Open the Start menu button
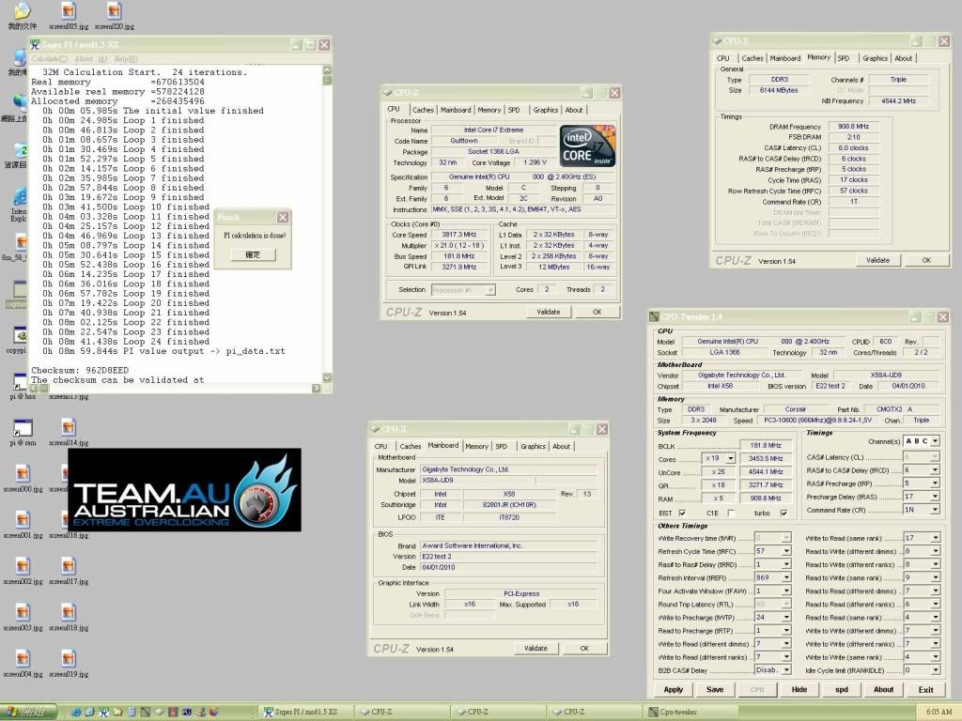The image size is (962, 721). tap(28, 712)
